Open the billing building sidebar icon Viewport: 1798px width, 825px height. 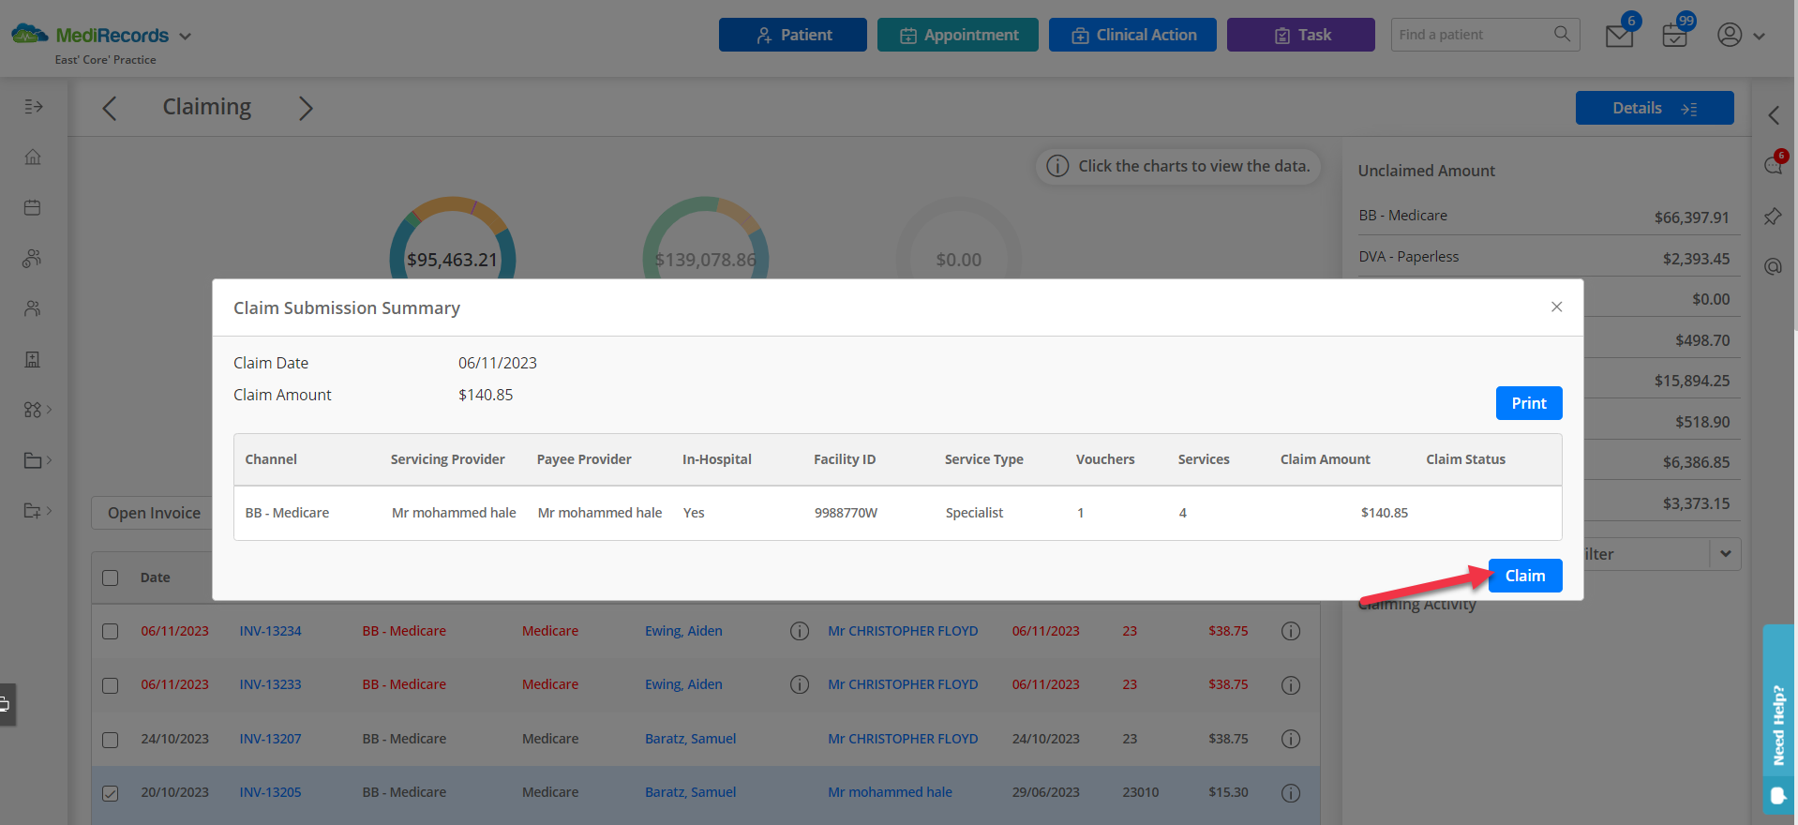click(33, 359)
